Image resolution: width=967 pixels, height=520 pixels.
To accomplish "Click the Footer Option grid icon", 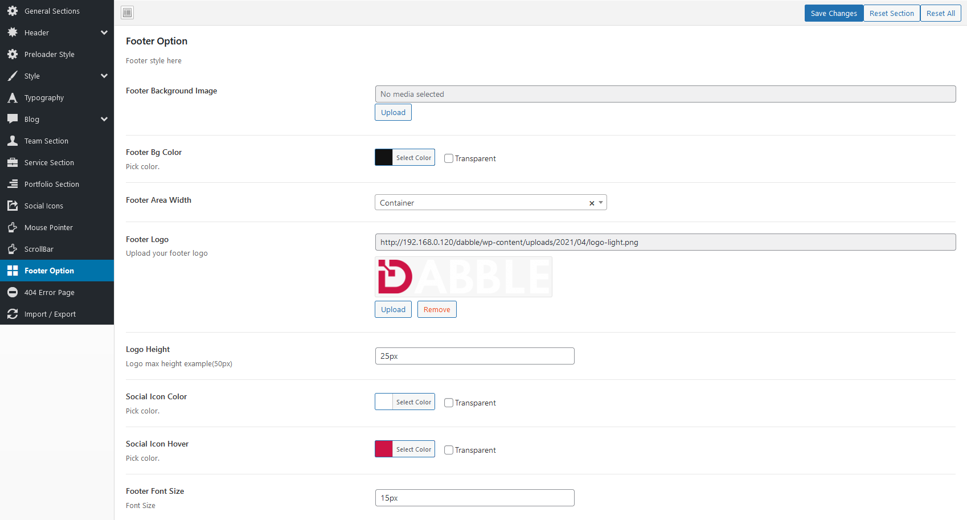I will [13, 271].
